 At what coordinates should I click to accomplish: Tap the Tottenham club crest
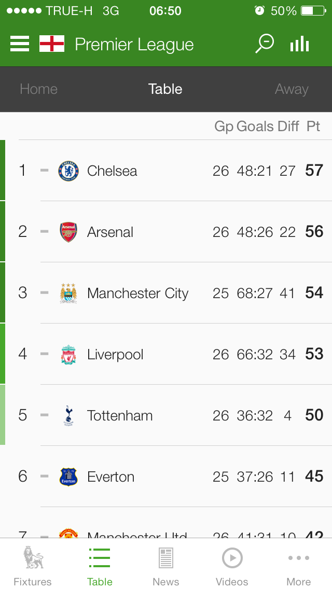(x=68, y=415)
